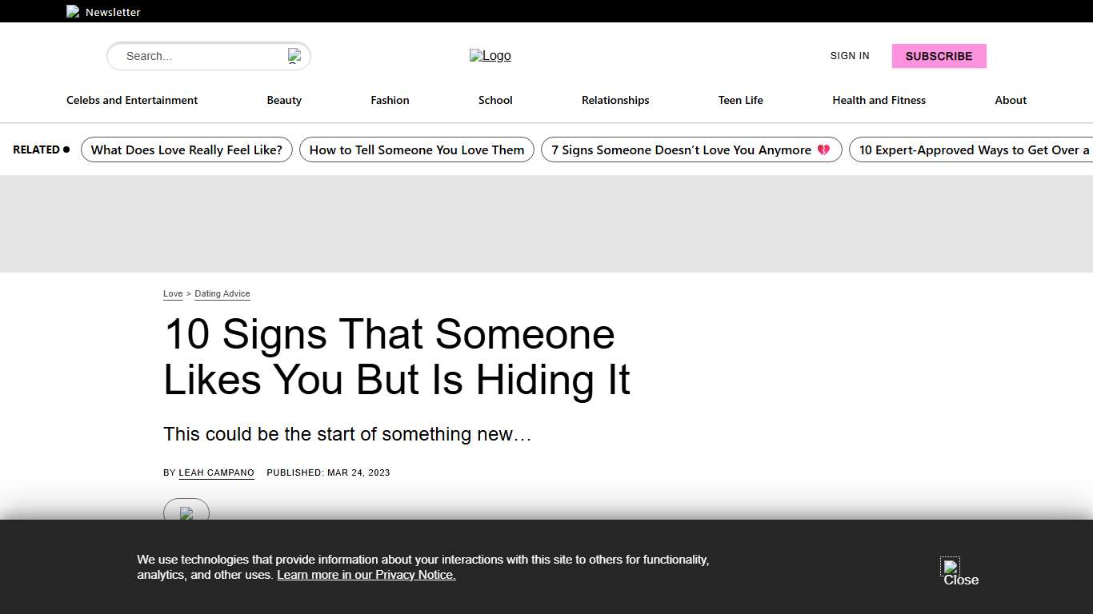Open the Health and Fitness section
1093x614 pixels.
[879, 100]
